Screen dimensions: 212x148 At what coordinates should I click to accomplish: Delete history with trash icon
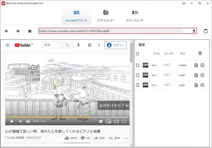pyautogui.click(x=200, y=53)
